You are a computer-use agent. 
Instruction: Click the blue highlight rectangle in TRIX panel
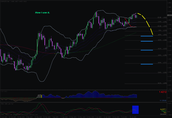tap(135, 110)
